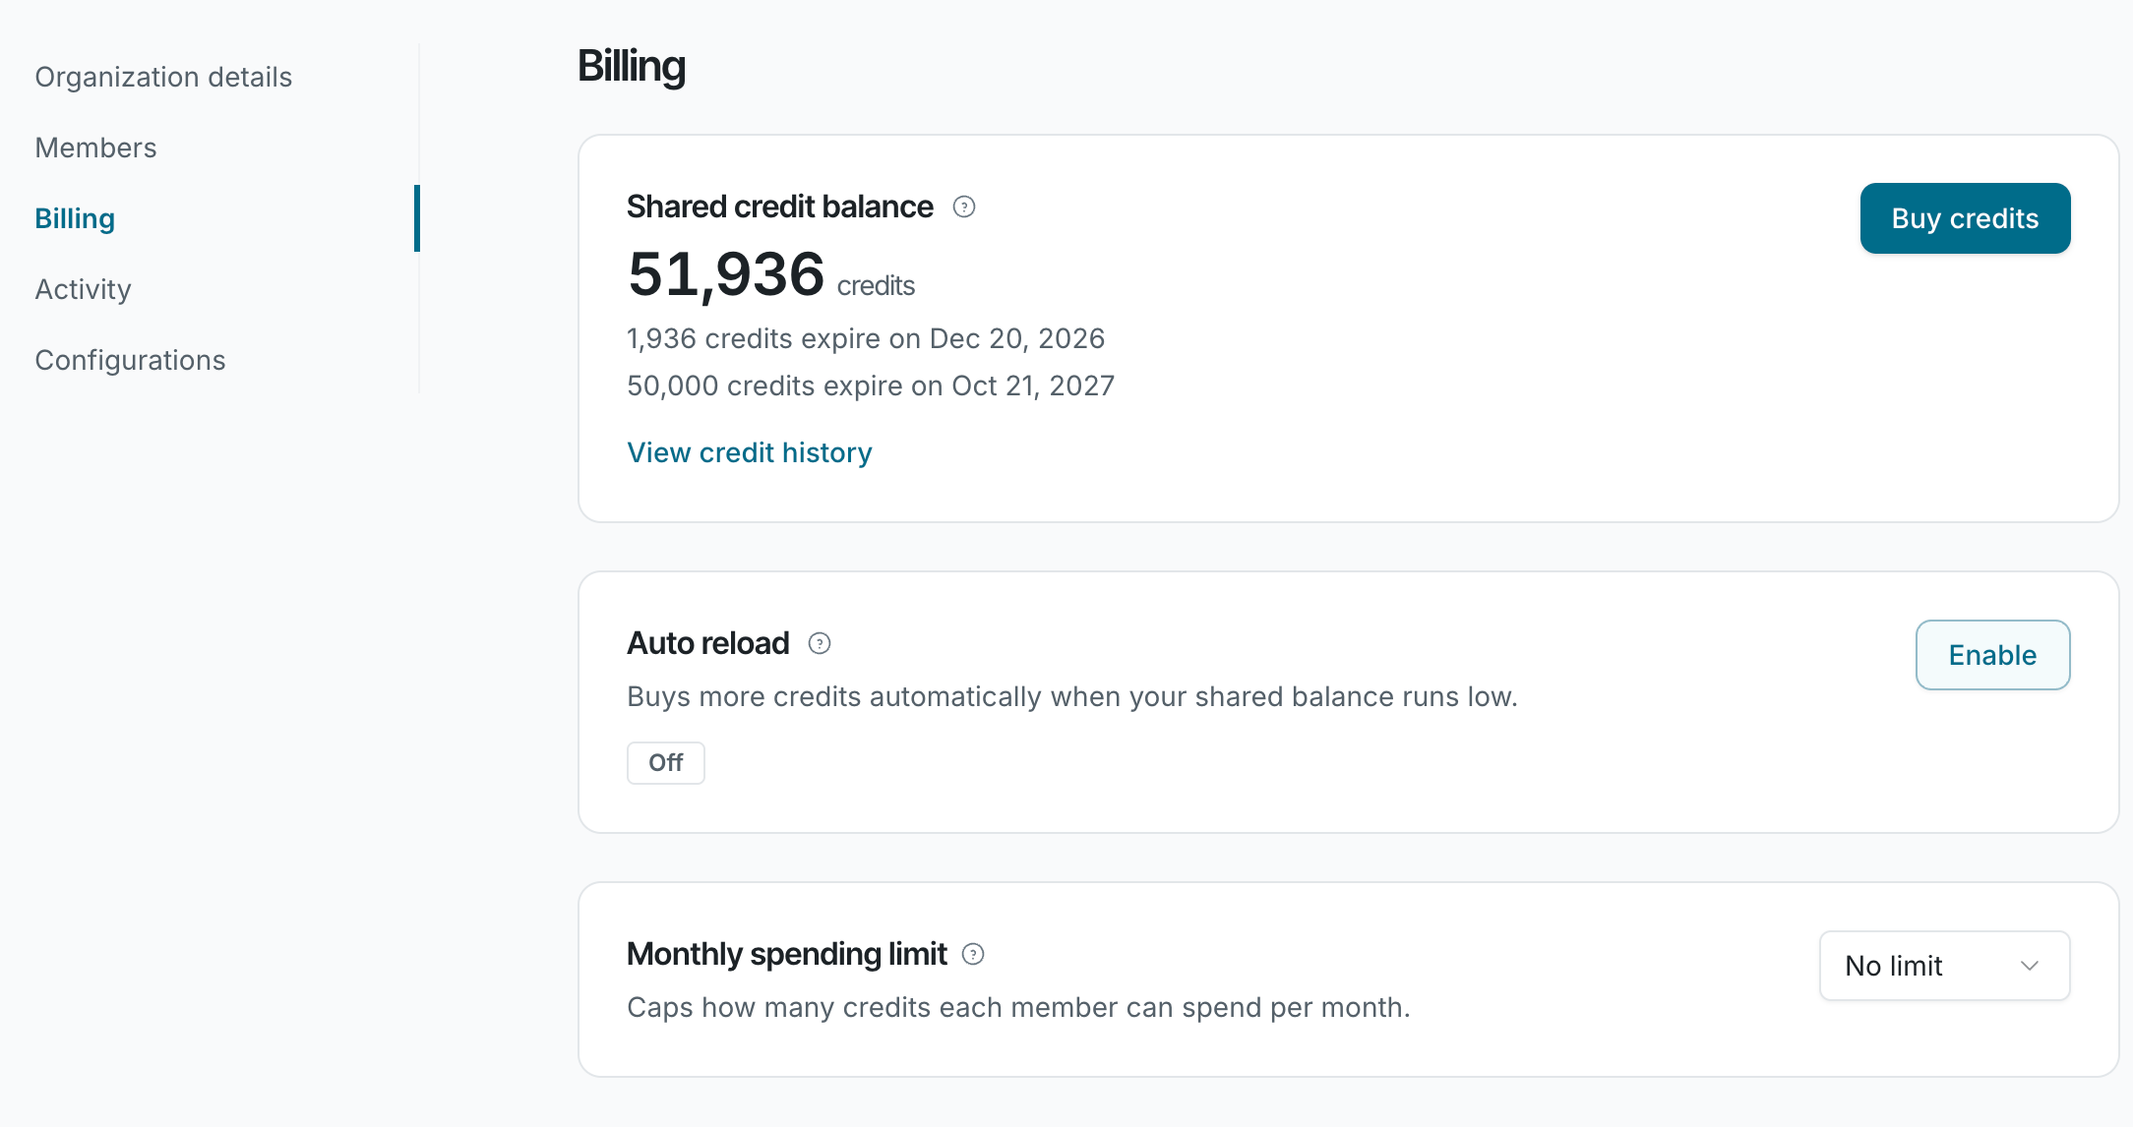
Task: Open View credit history link
Action: [x=750, y=452]
